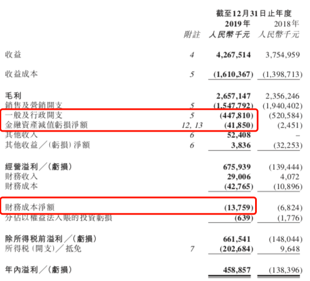Click gross profit value 2,657,147

(x=233, y=96)
